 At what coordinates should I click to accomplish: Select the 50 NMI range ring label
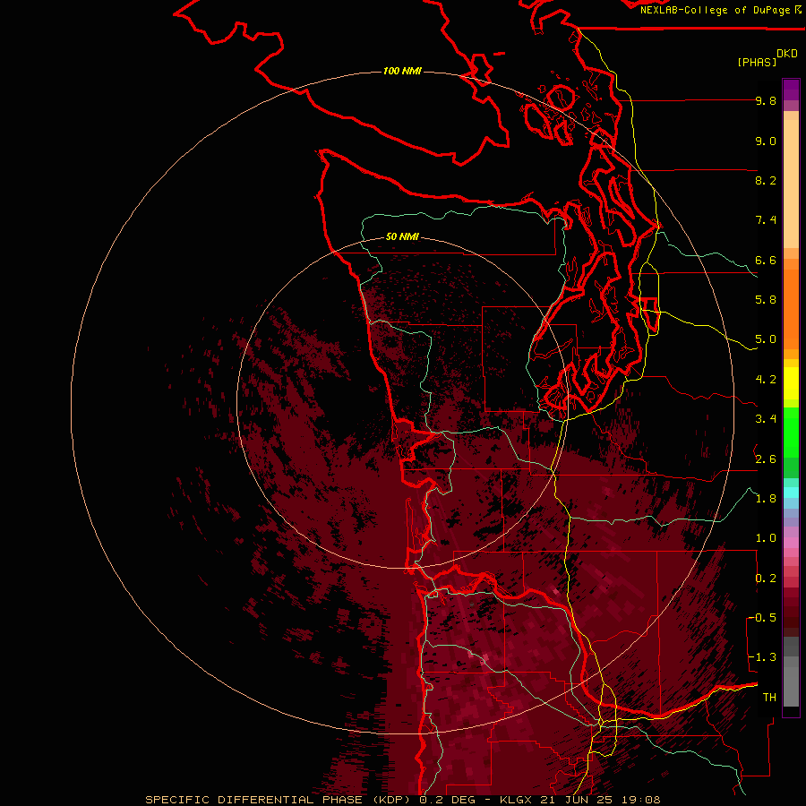click(x=402, y=236)
